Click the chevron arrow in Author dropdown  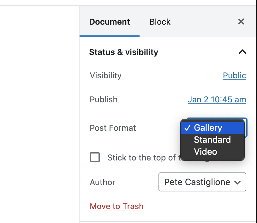coord(237,182)
